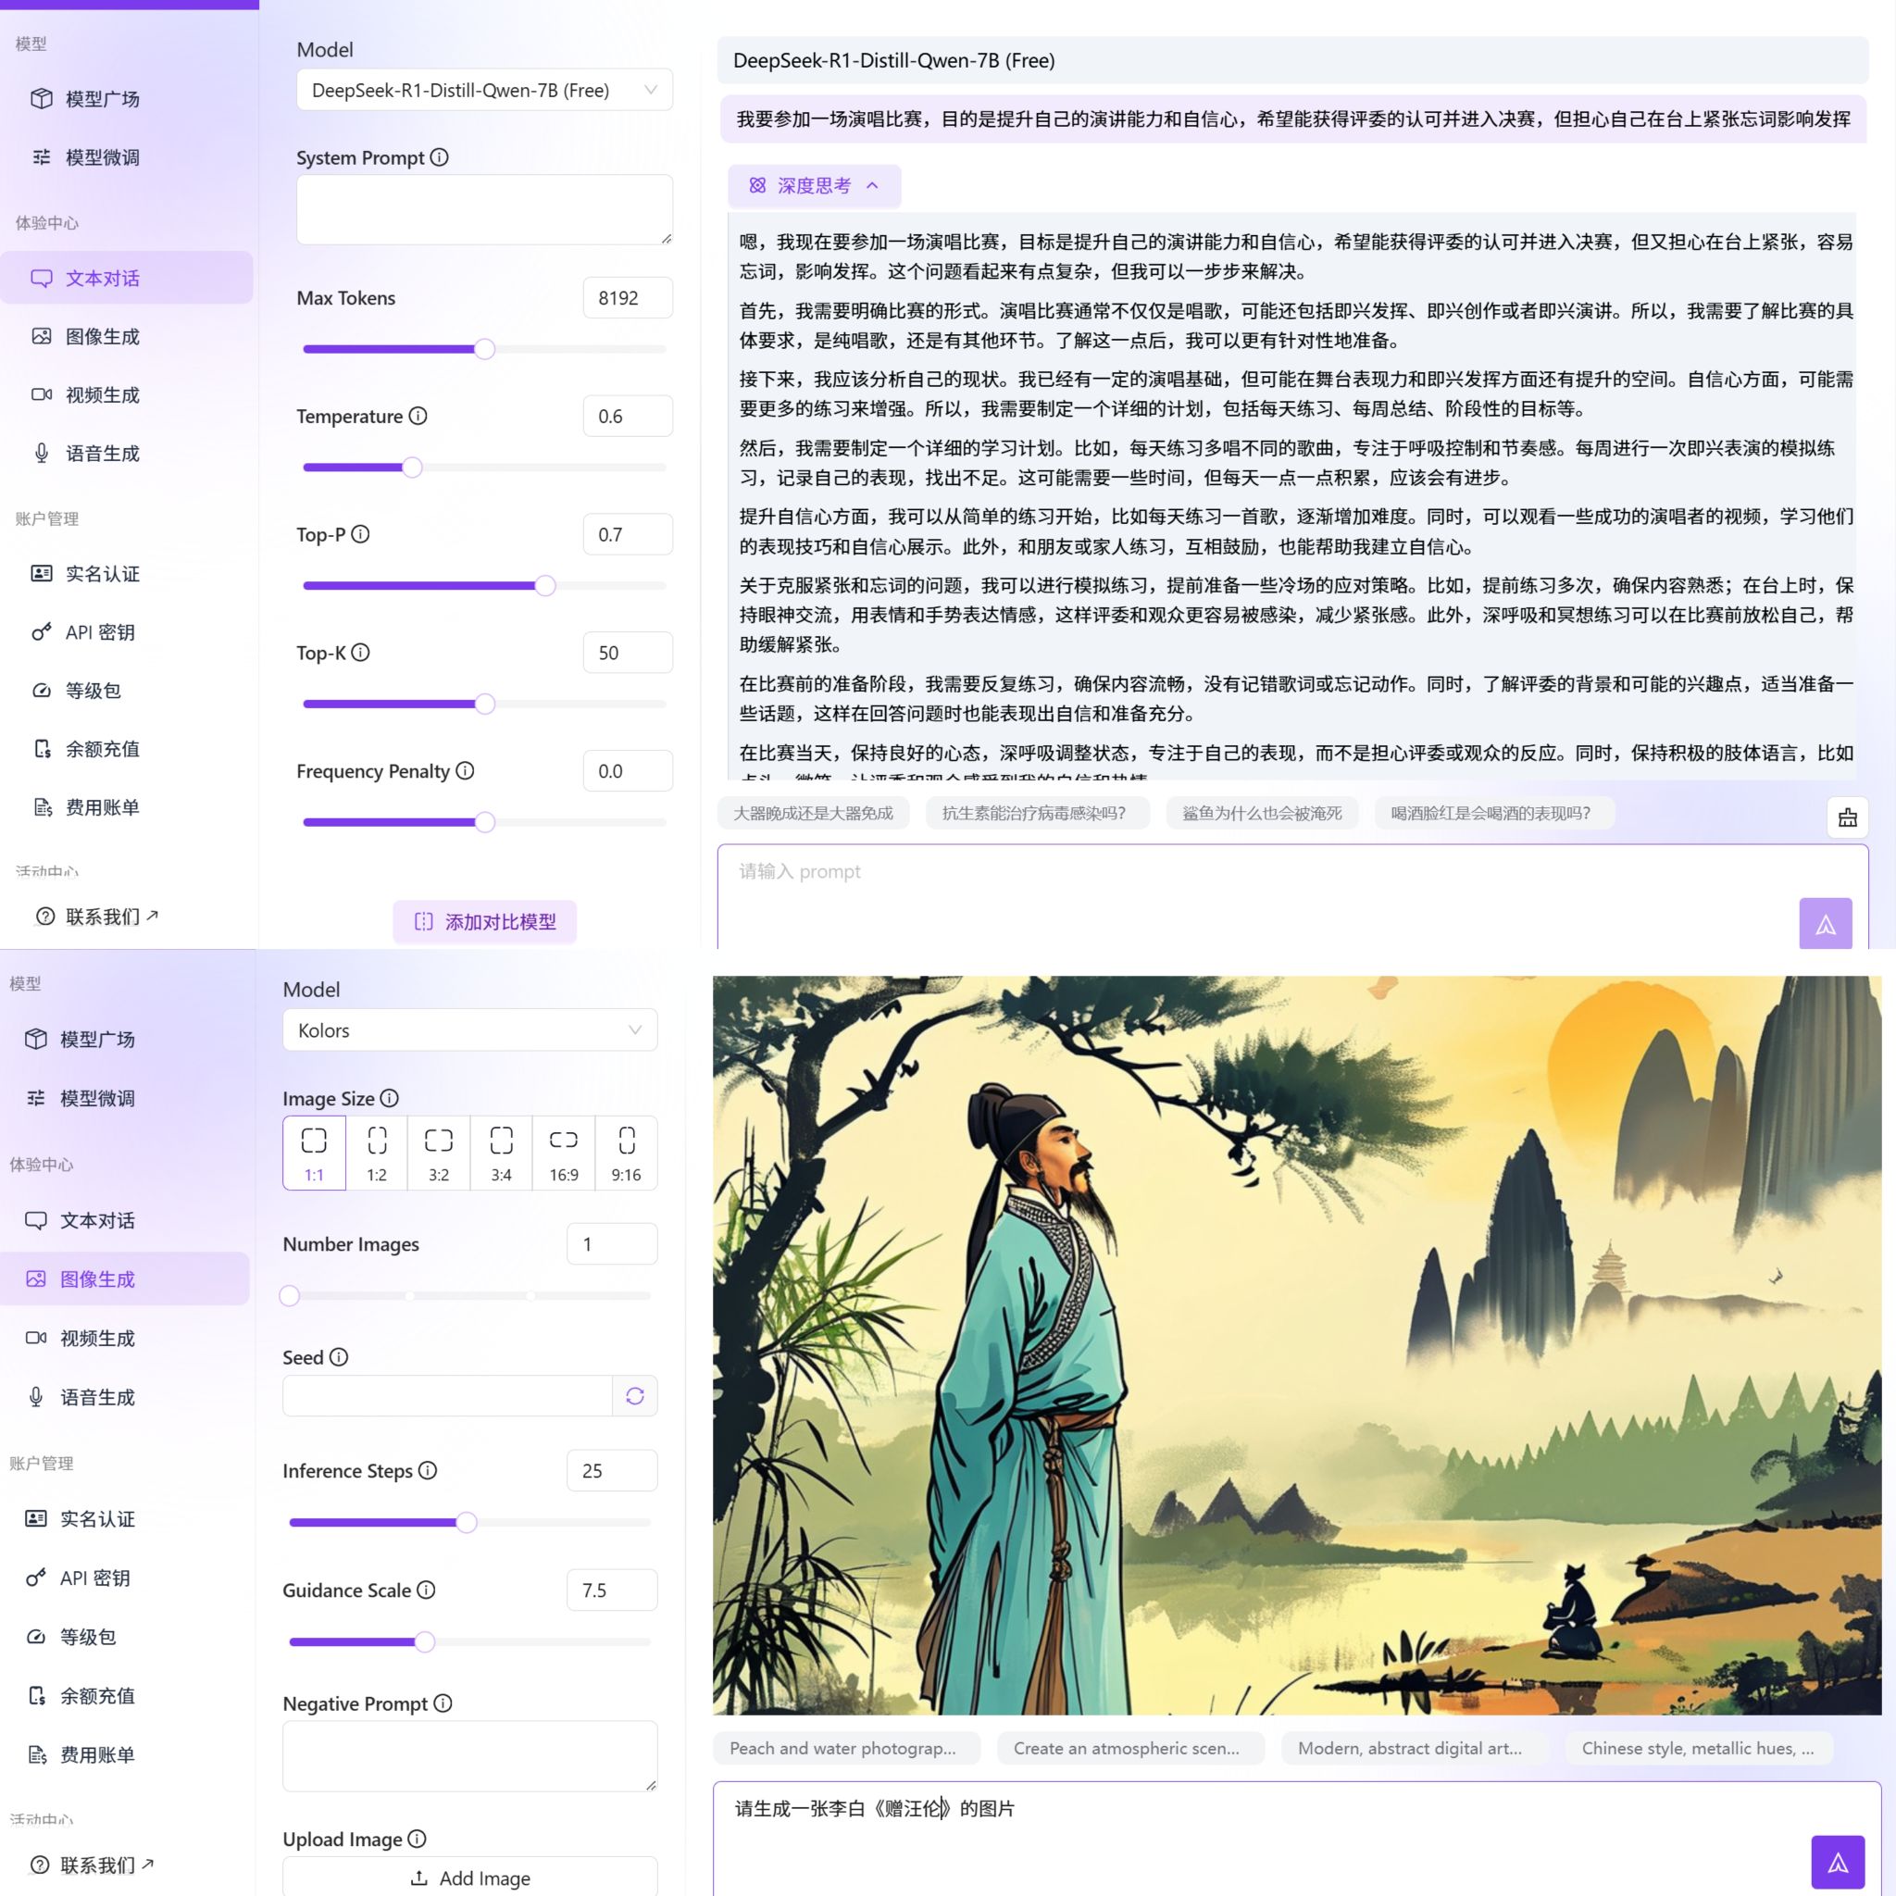Viewport: 1896px width, 1896px height.
Task: Click the Negative Prompt info icon
Action: (x=443, y=1703)
